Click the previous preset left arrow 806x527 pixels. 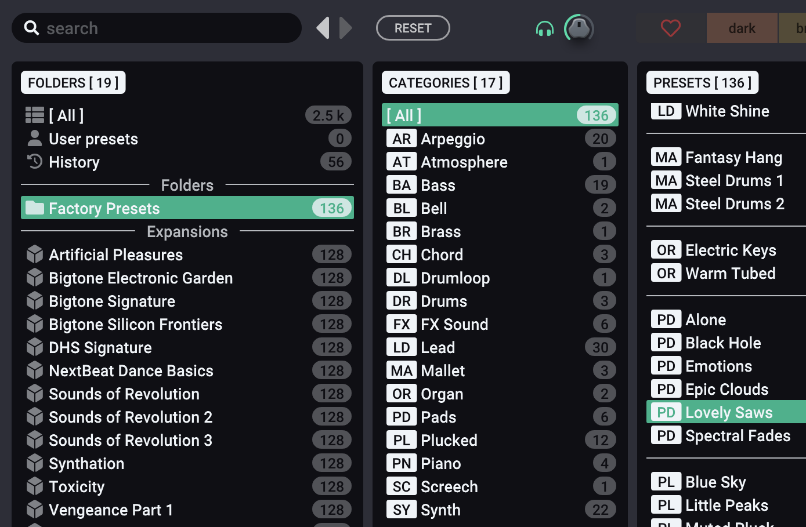click(323, 28)
